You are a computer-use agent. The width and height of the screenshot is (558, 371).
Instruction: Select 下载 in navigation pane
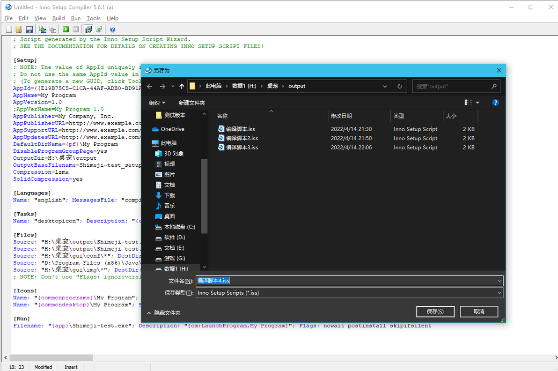pos(165,195)
